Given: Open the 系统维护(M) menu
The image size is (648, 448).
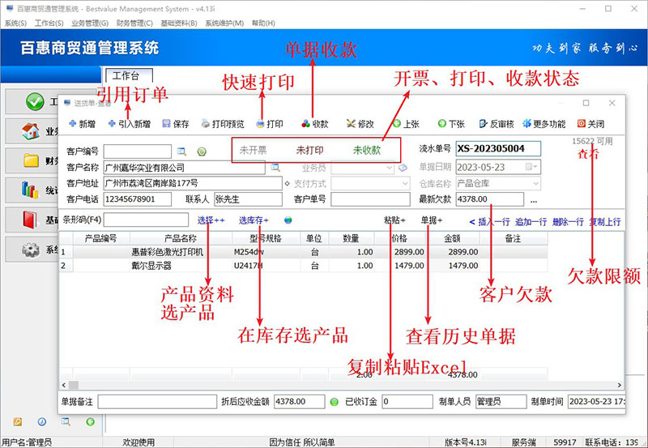Looking at the screenshot, I should coord(224,23).
